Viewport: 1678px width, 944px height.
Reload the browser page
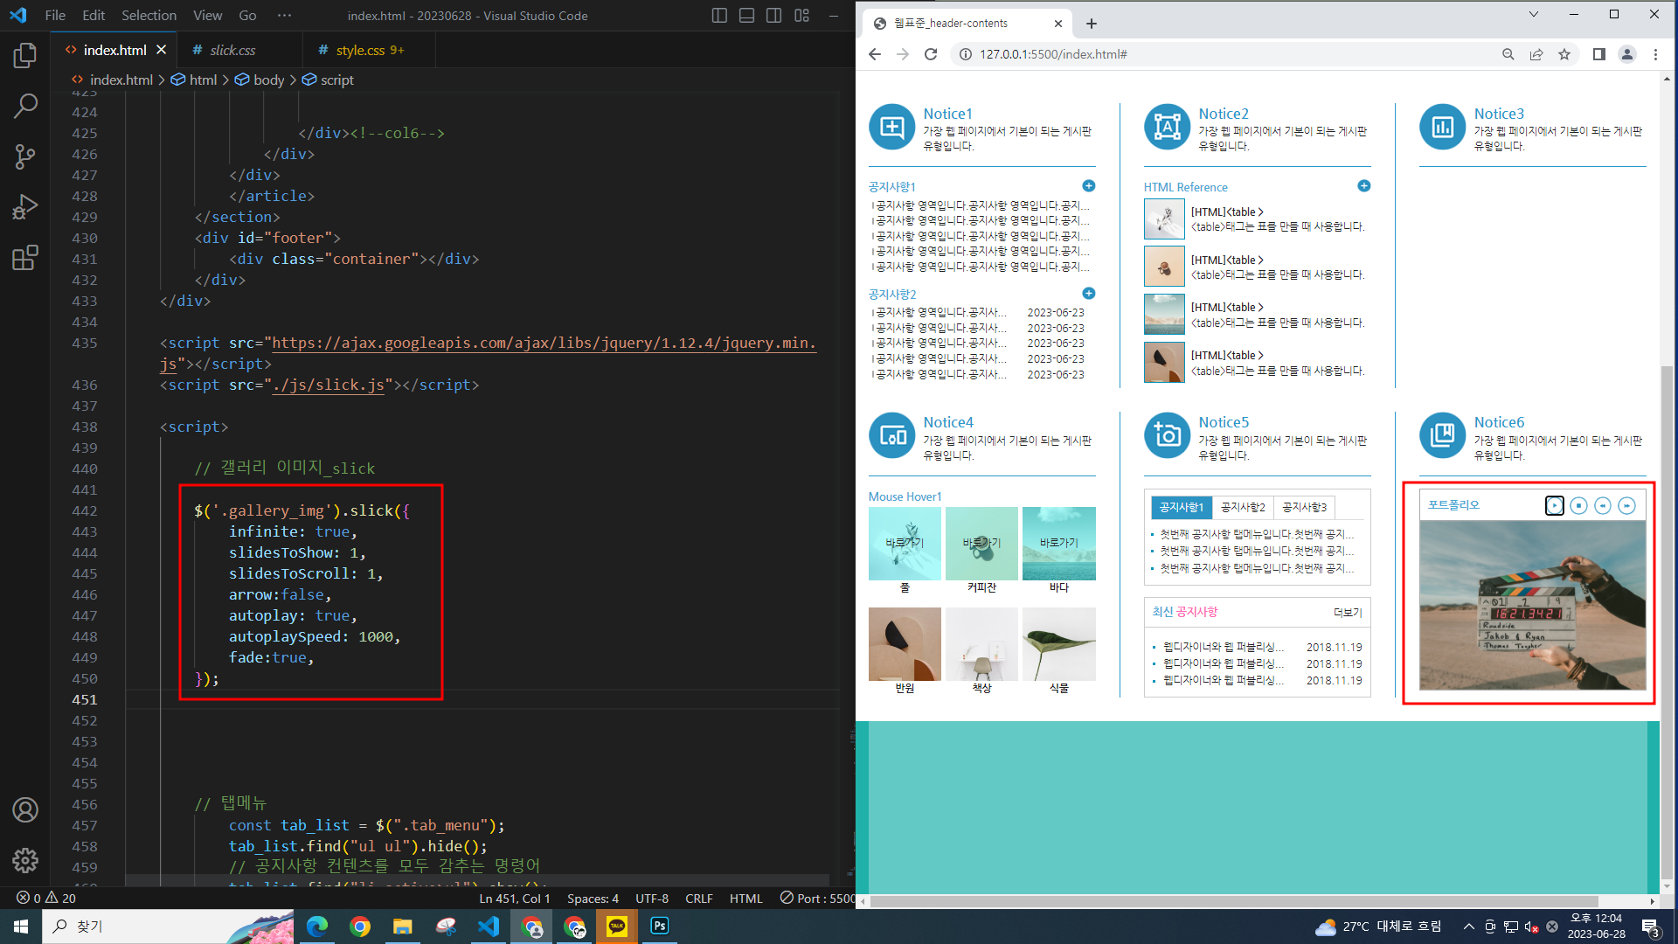coord(931,54)
